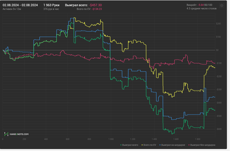Click the 'Всего по EV:' header label
This screenshot has height=151, width=231.
tap(84, 9)
